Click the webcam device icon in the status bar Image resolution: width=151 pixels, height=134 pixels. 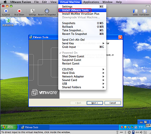click(x=117, y=132)
